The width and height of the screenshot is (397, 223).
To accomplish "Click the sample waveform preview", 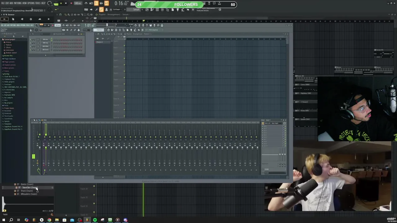I will (x=27, y=204).
